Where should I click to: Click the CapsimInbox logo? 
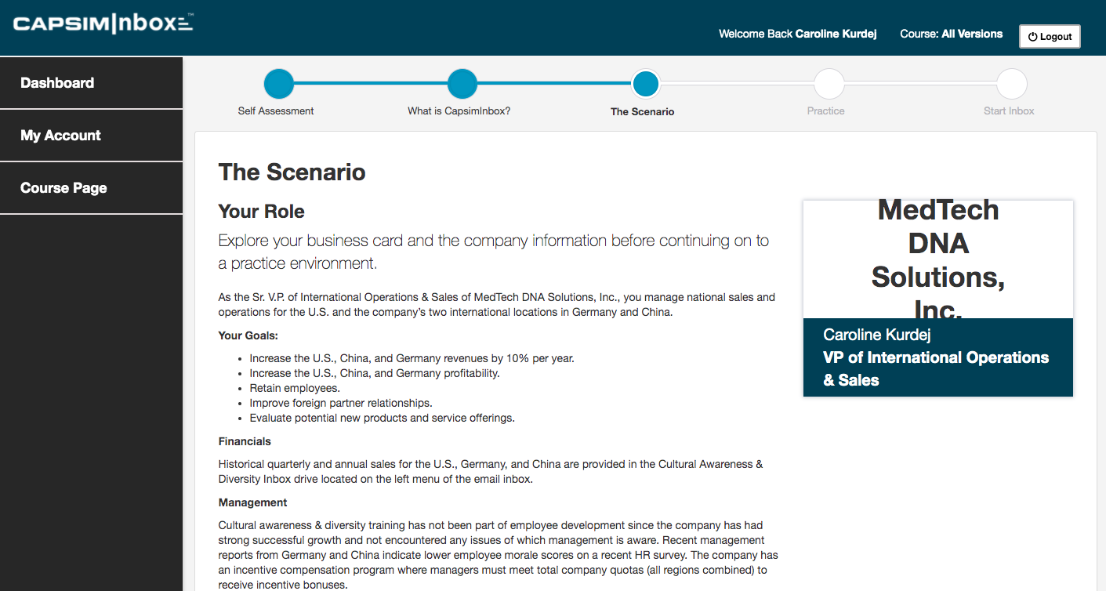click(103, 24)
